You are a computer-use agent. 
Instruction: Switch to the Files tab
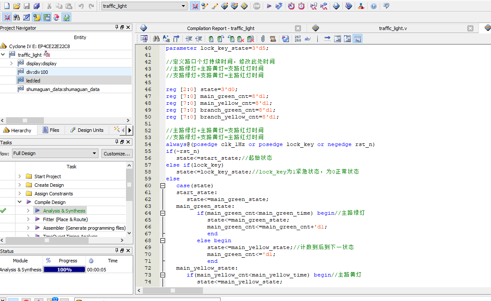coord(51,130)
